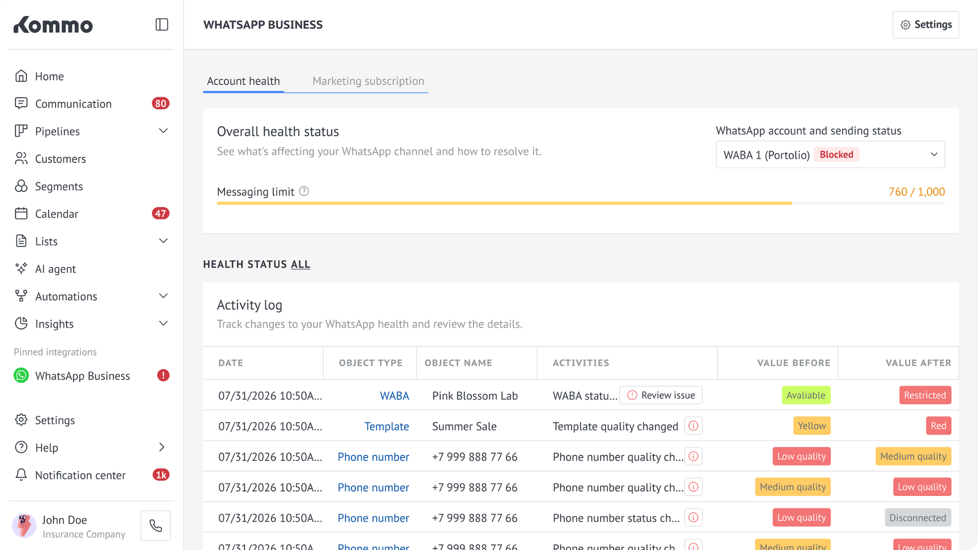Click the Restricted status badge
Screen dimensions: 978x550
[925, 395]
